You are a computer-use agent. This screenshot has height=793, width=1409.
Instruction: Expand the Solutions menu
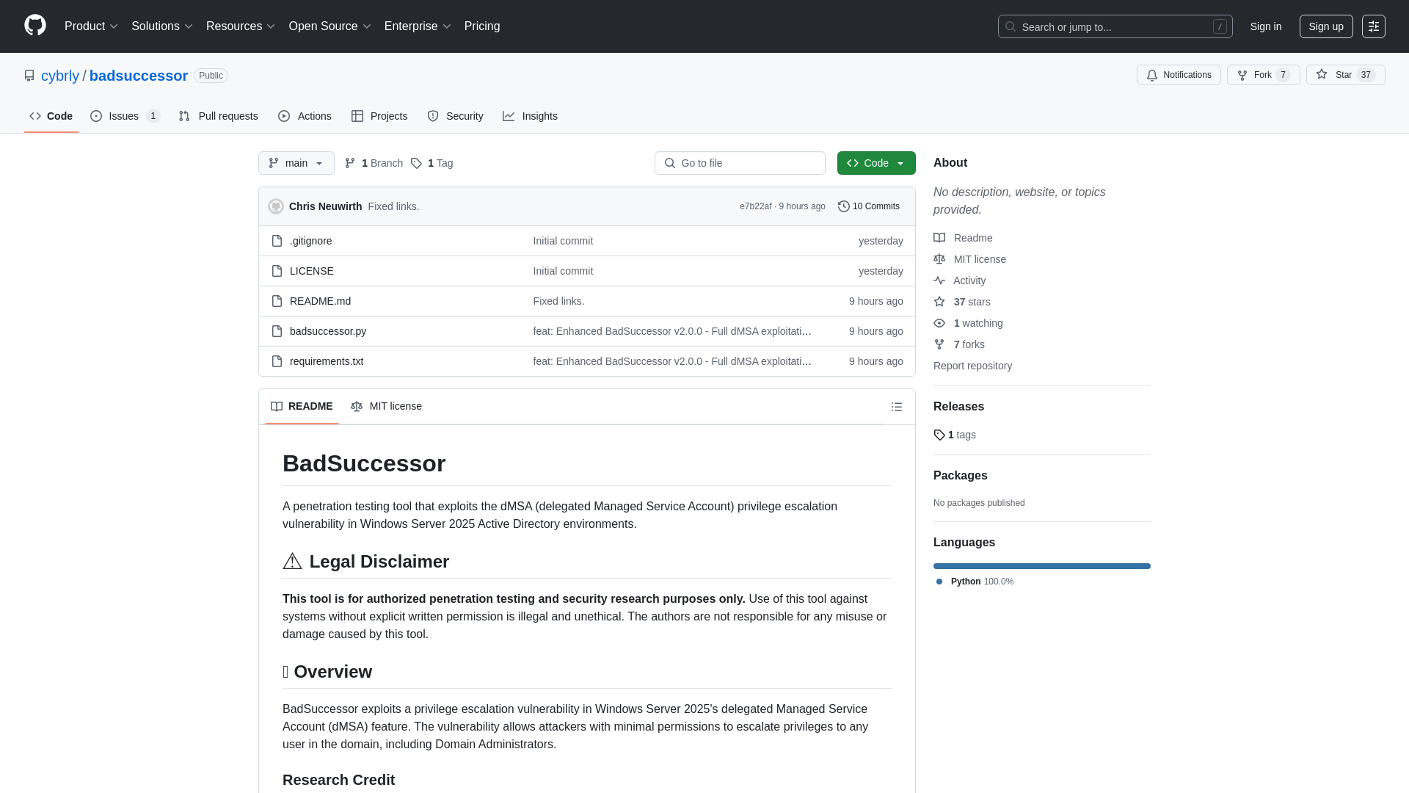(x=162, y=26)
